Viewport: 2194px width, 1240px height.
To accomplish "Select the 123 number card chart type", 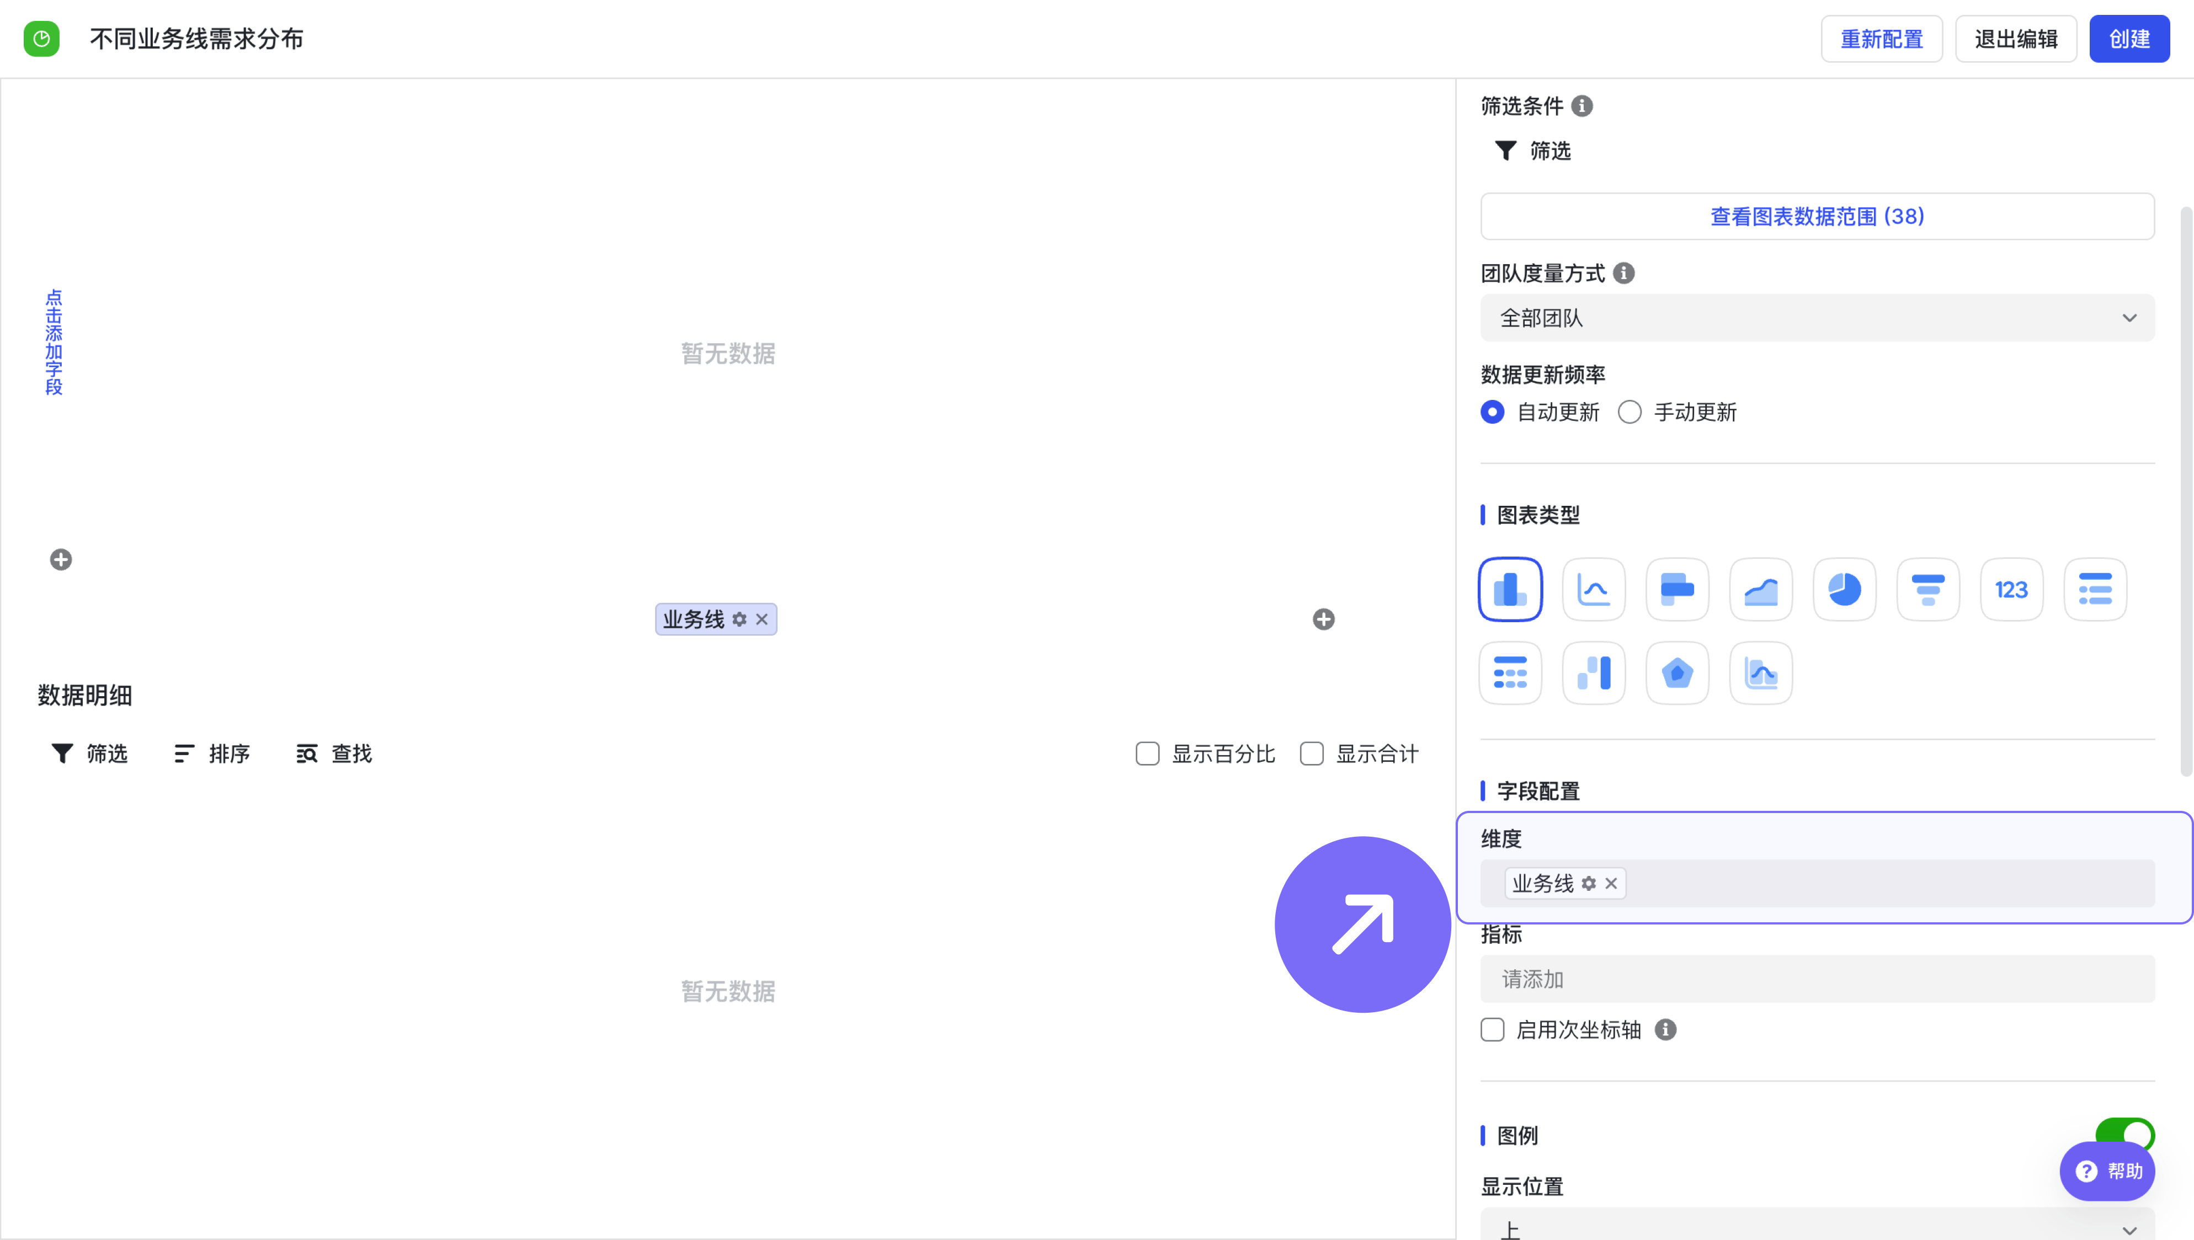I will pyautogui.click(x=2011, y=589).
